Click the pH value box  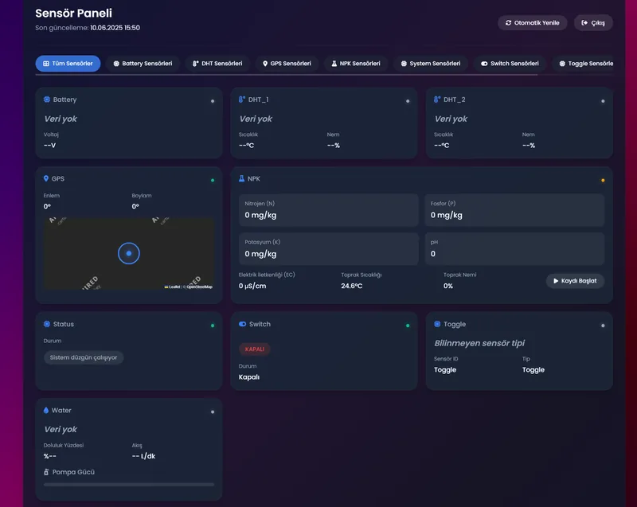(x=514, y=249)
